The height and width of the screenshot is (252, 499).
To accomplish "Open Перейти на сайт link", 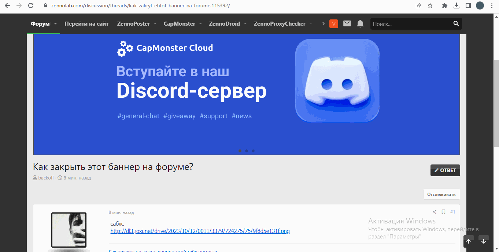I will click(x=86, y=24).
